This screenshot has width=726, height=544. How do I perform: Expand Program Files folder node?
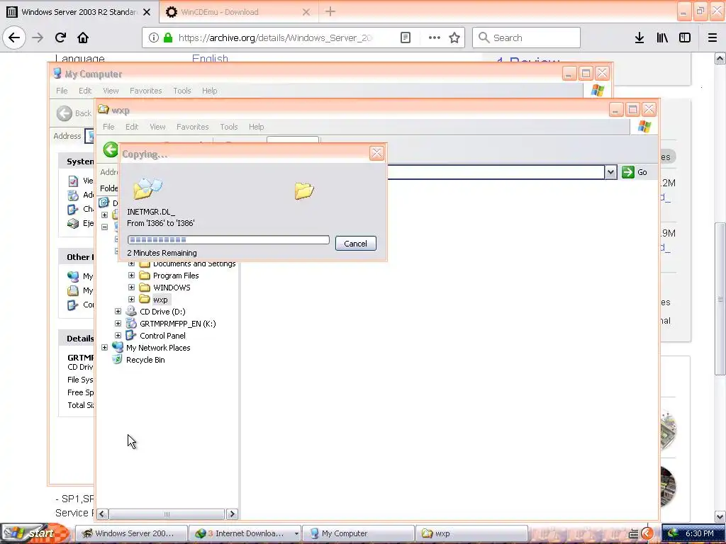[x=131, y=276]
